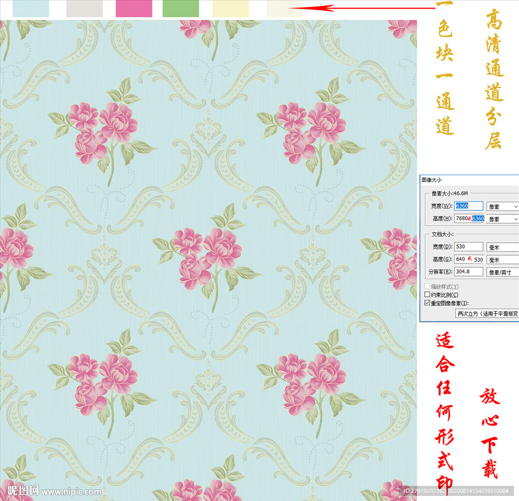Pick the pale yellow color swatch

[231, 9]
